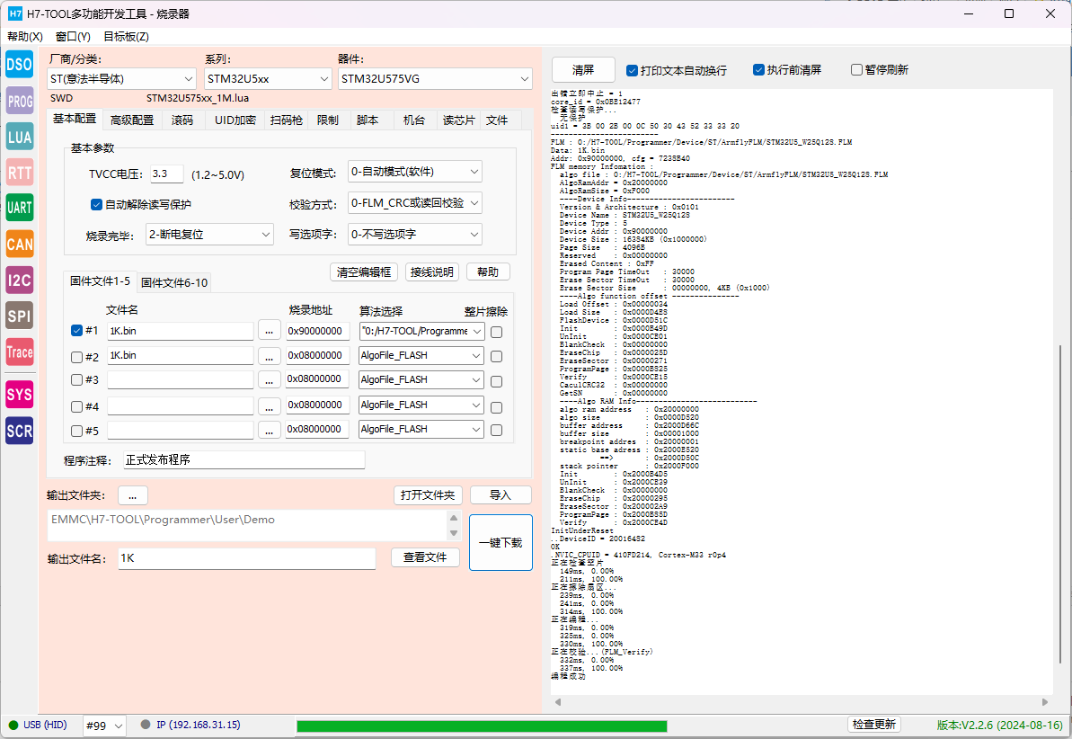Browse file for firmware #2
1072x739 pixels.
[x=270, y=357]
